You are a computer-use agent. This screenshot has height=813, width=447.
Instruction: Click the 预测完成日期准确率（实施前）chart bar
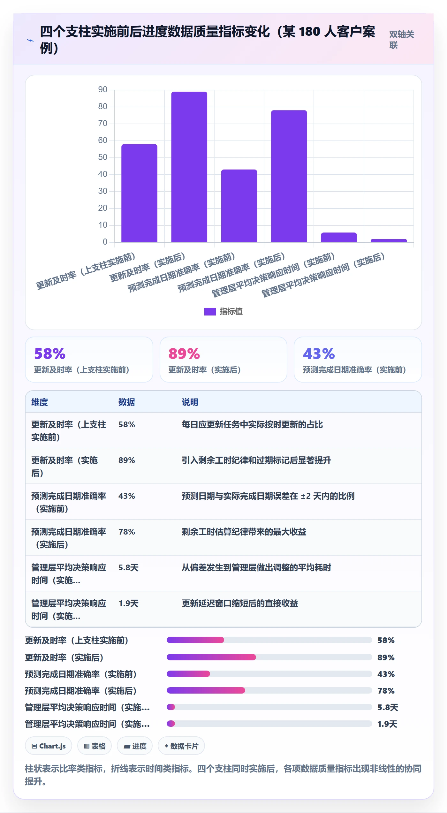click(239, 206)
